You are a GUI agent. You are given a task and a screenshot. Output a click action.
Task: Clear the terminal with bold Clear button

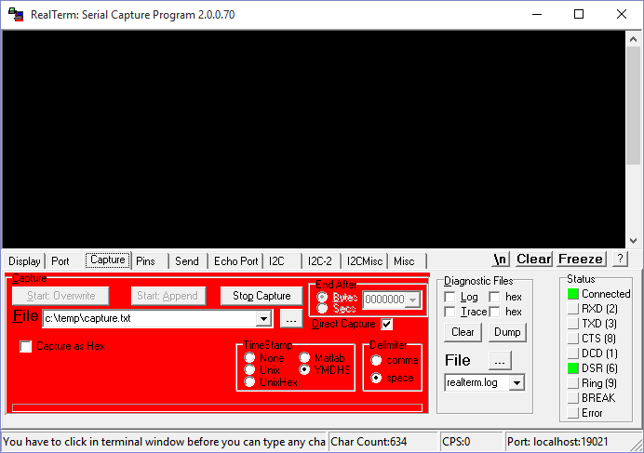(534, 260)
